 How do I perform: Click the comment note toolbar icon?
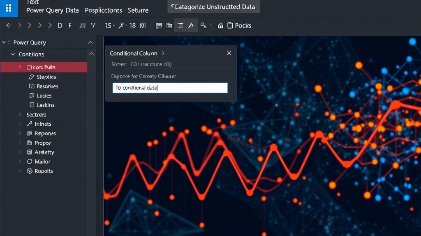pos(159,26)
